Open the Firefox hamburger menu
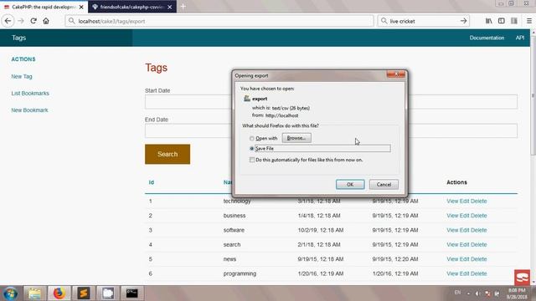Screen dimensions: 536x301 (x=529, y=21)
